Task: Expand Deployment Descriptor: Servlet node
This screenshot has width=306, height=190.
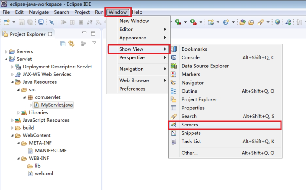Action: point(12,67)
